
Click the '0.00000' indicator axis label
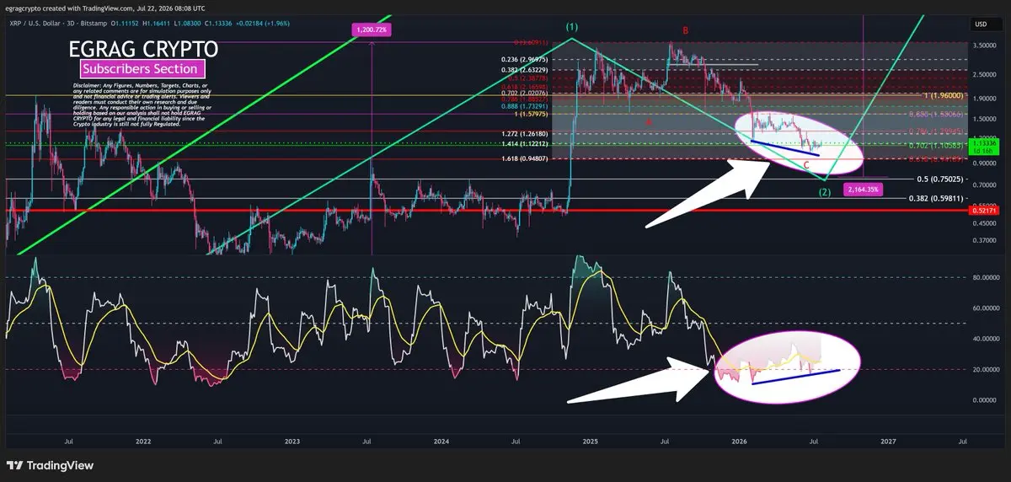coord(987,400)
